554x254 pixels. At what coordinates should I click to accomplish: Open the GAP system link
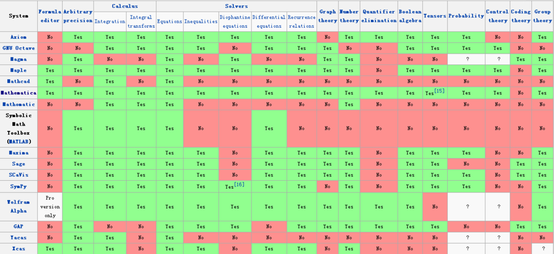[x=18, y=226]
